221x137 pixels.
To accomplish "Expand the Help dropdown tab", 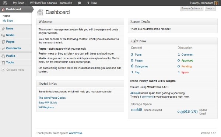I will click(x=210, y=8).
